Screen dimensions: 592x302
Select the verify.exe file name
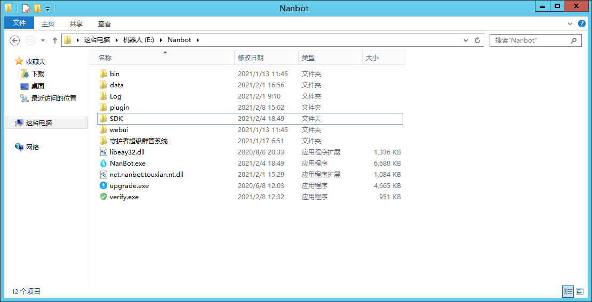tap(124, 197)
